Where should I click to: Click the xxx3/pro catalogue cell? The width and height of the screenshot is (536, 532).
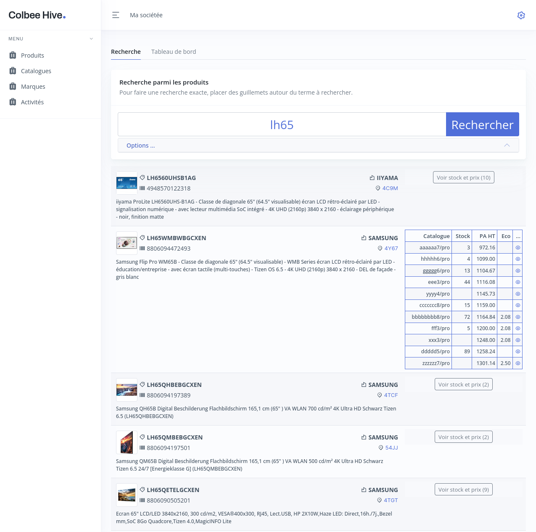[x=428, y=340]
